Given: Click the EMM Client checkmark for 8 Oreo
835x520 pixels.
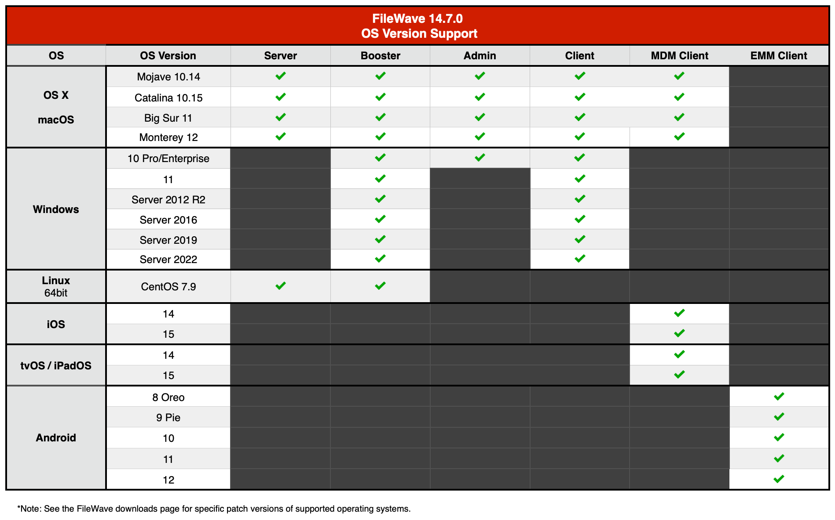Looking at the screenshot, I should pos(779,397).
